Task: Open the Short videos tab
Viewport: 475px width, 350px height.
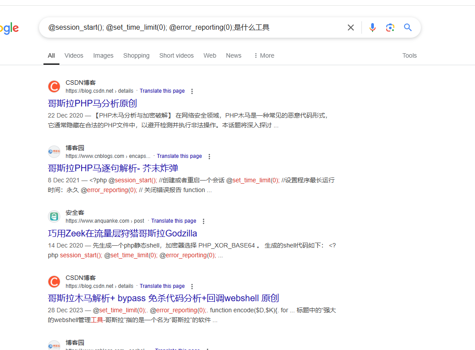Action: pos(177,55)
